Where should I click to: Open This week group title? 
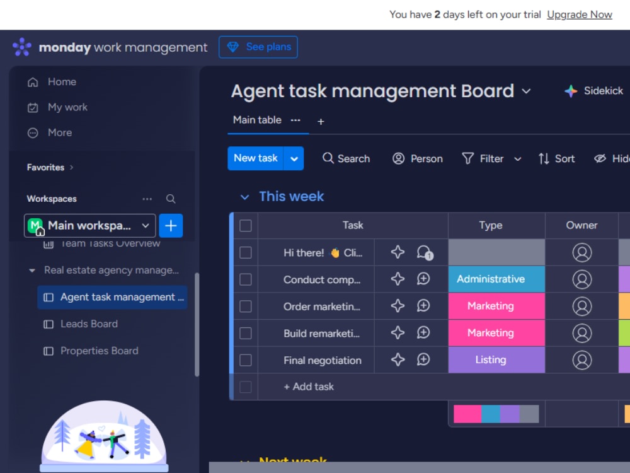click(x=291, y=196)
